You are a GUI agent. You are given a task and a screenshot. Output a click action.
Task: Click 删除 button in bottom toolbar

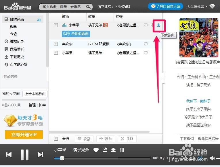pyautogui.click(x=127, y=139)
